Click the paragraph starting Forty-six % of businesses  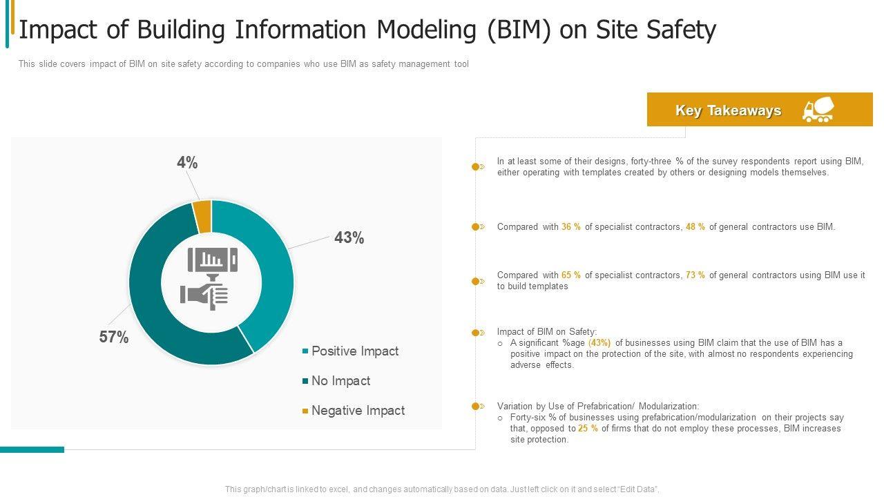pos(677,429)
